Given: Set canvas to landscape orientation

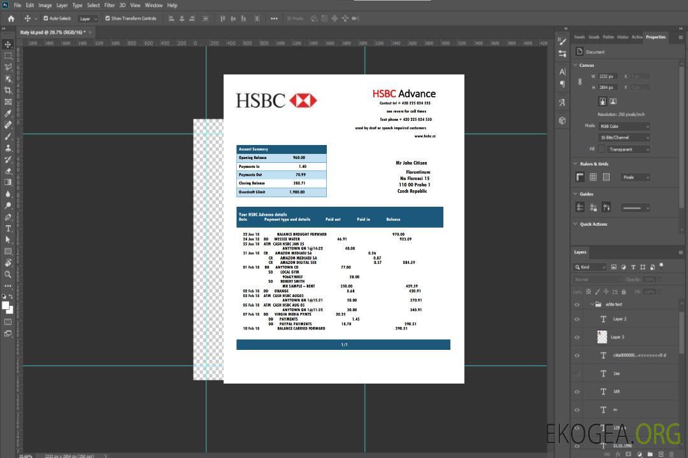Looking at the screenshot, I should pyautogui.click(x=613, y=101).
